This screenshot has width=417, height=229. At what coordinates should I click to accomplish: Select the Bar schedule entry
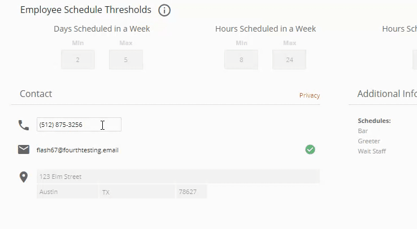363,131
